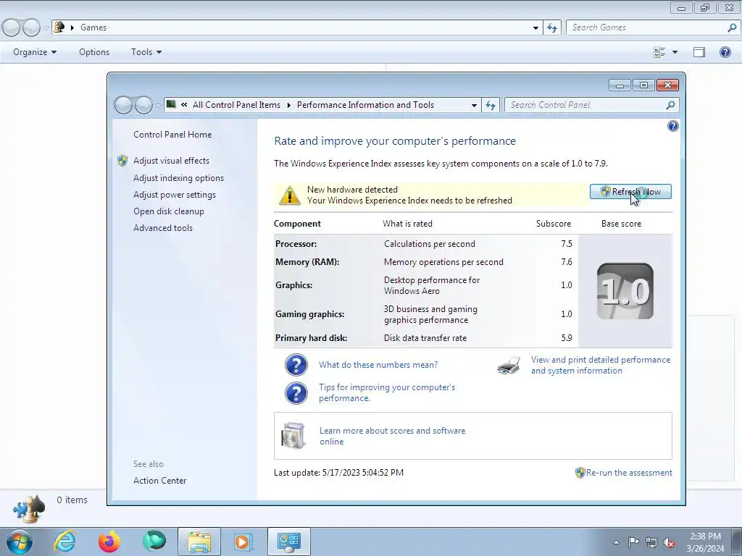Click Last update 5/17/2023 5:04:52 PM text
Screen dimensions: 742x556
point(339,472)
